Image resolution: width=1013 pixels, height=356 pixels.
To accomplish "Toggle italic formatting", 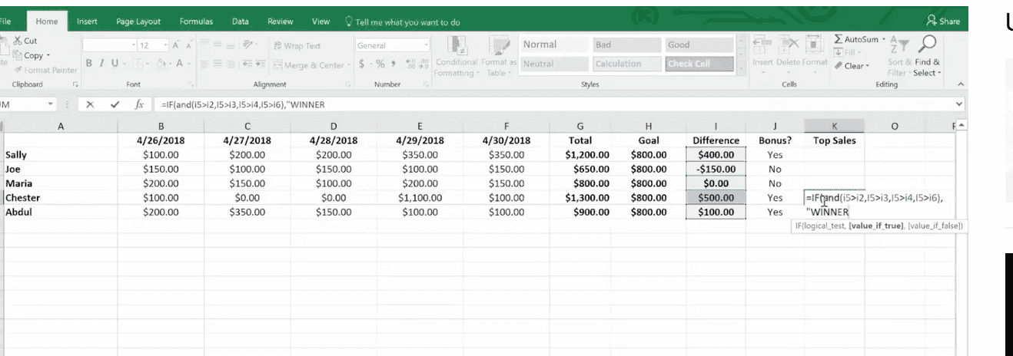I will tap(101, 64).
